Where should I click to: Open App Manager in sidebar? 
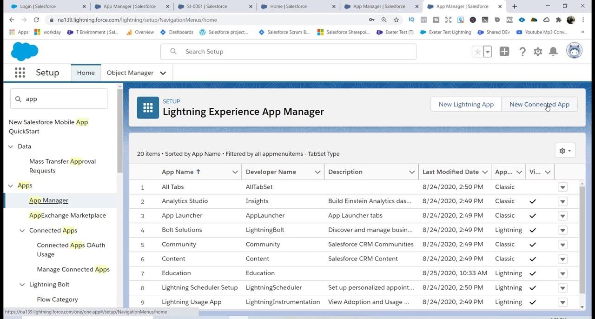(49, 200)
